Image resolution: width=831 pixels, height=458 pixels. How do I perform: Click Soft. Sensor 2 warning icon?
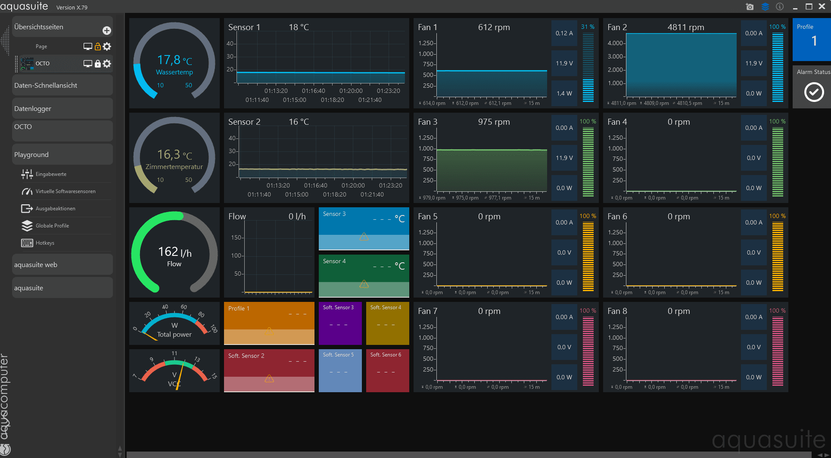click(x=269, y=378)
